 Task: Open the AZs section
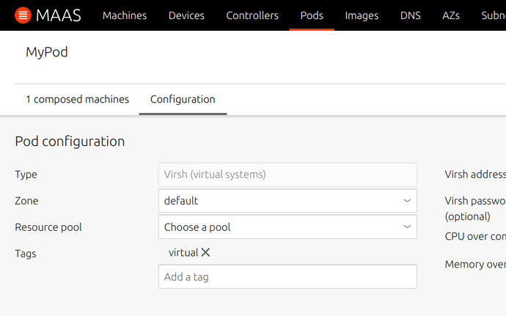[x=451, y=15]
